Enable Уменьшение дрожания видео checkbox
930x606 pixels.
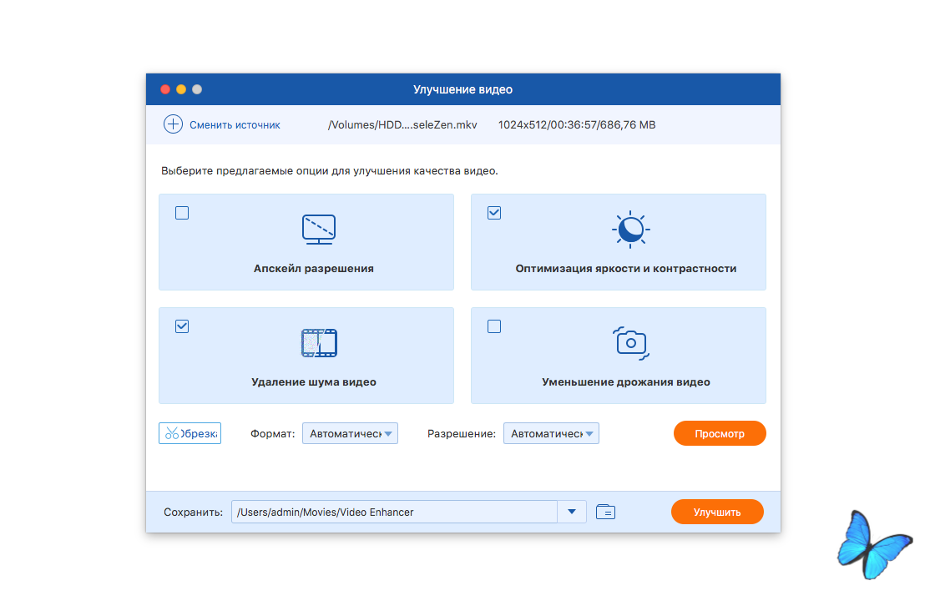click(x=494, y=326)
